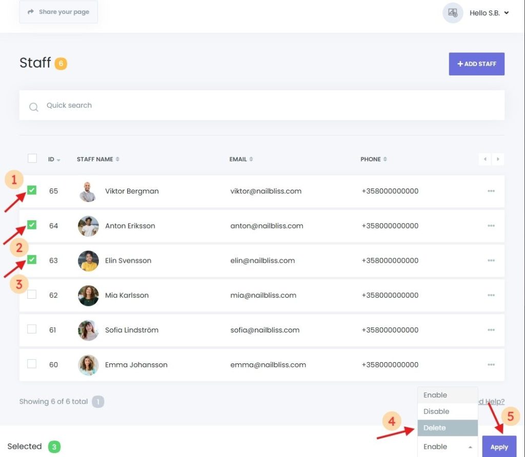Choose Delete from the bulk action list

pyautogui.click(x=448, y=428)
